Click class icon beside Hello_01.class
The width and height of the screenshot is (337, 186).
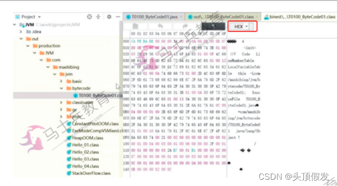coord(69,145)
